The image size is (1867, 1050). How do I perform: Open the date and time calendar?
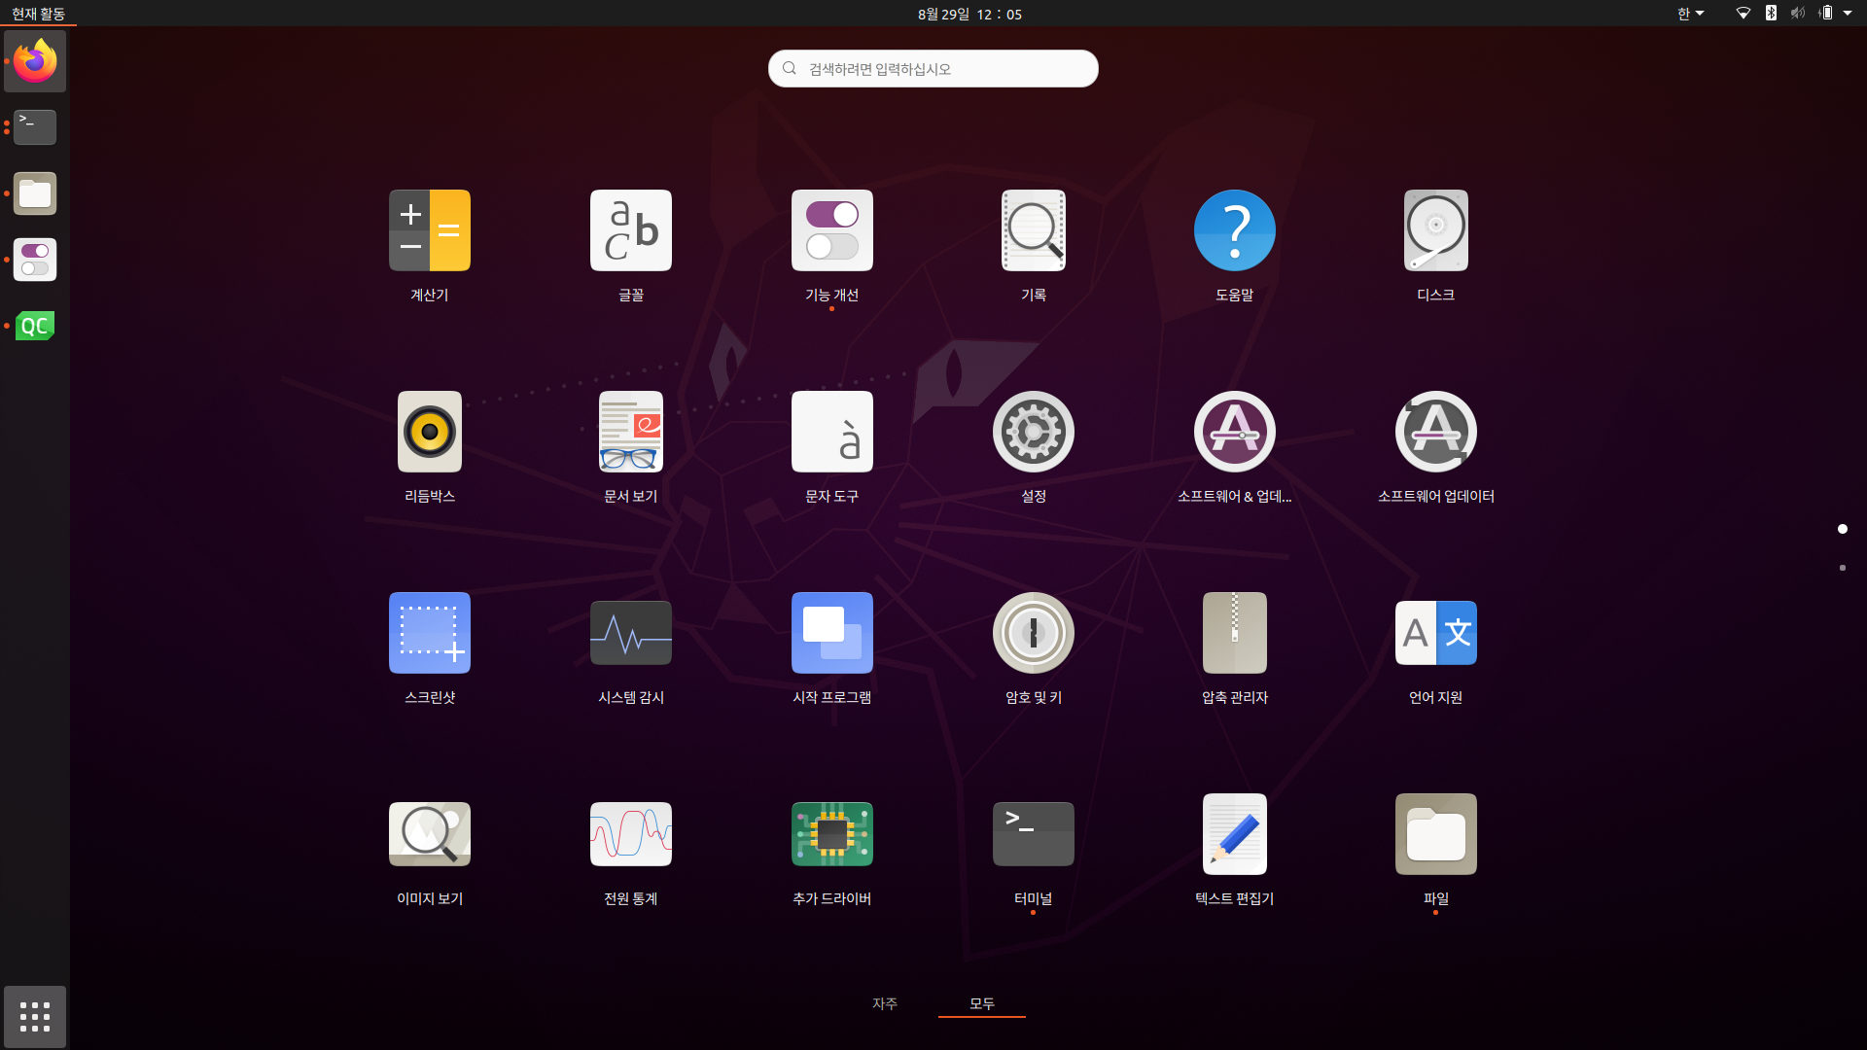[x=969, y=14]
